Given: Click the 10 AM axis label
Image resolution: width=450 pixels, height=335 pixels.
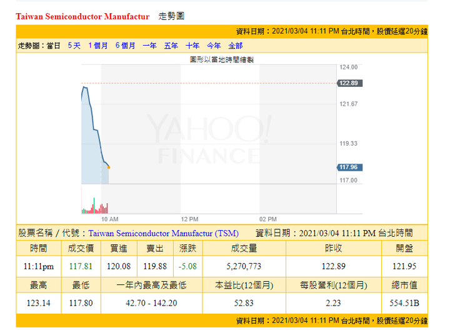Looking at the screenshot, I should (x=109, y=219).
